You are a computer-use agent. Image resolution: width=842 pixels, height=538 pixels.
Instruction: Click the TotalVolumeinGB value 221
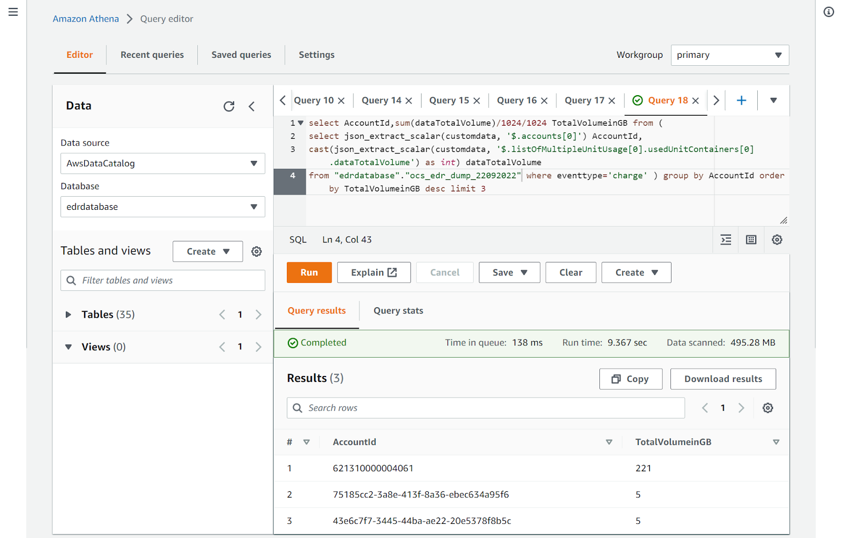(x=643, y=469)
